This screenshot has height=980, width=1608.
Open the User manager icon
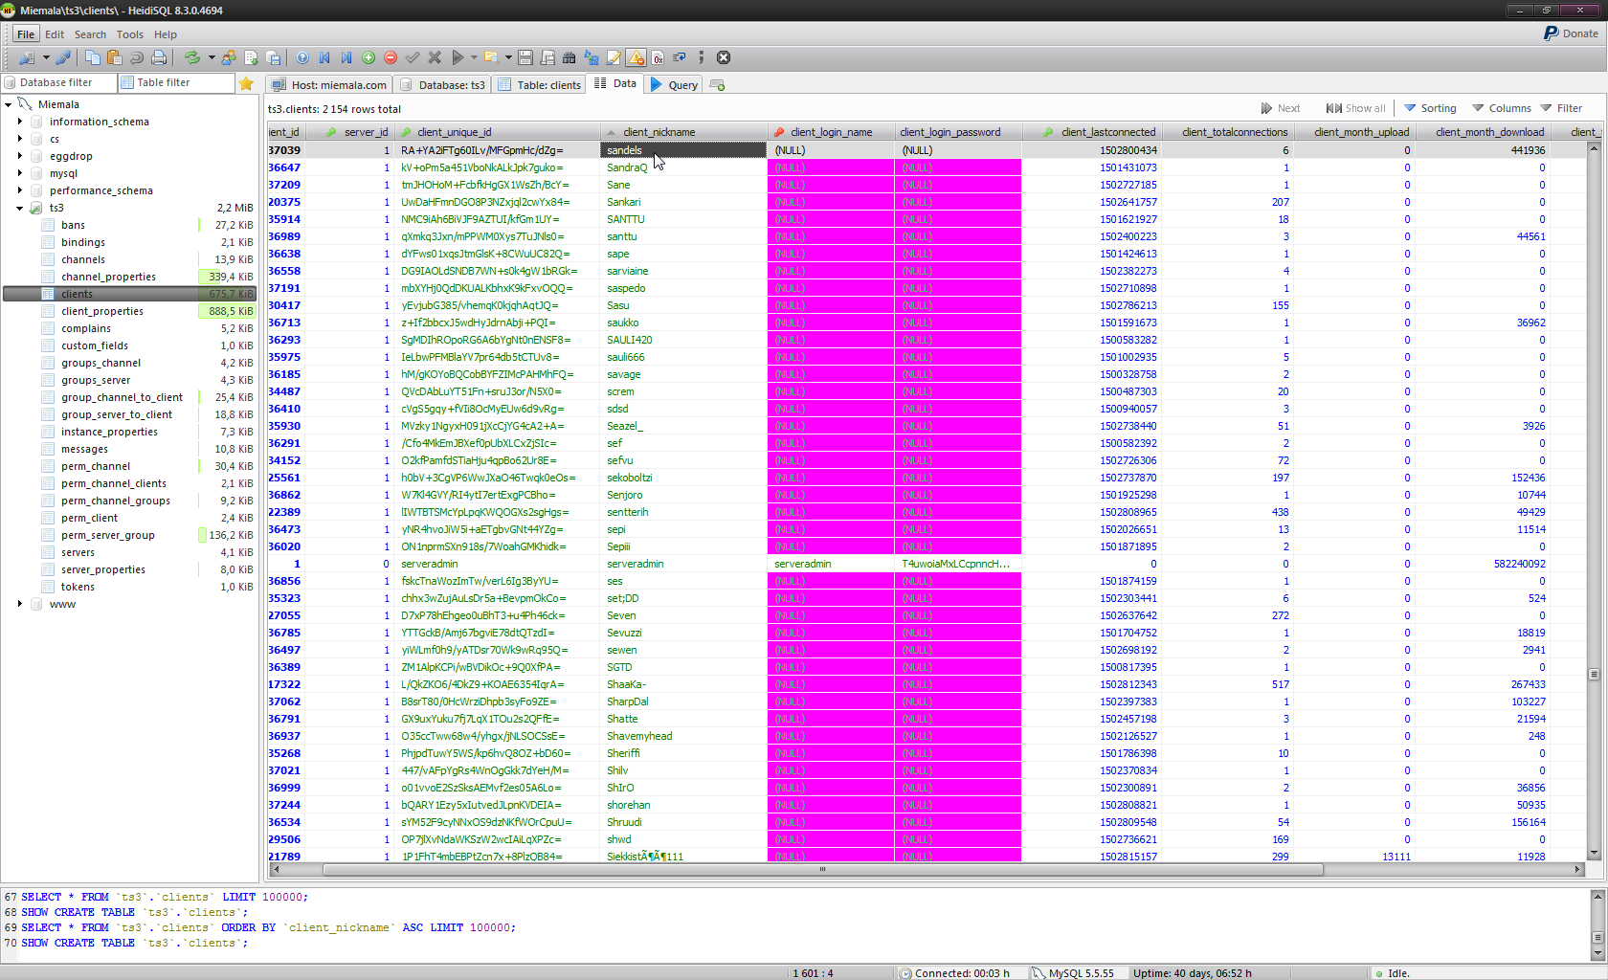[229, 57]
